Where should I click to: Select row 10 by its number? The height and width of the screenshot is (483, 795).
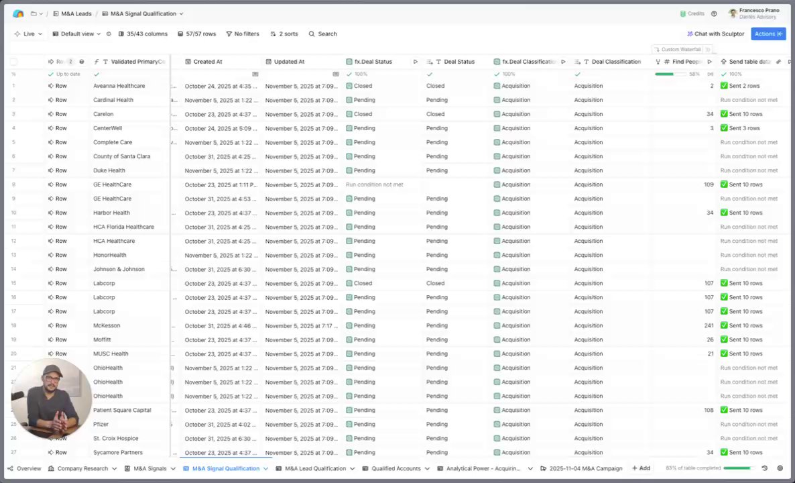13,213
